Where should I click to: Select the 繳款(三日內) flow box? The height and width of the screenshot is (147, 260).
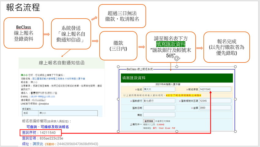point(118,46)
